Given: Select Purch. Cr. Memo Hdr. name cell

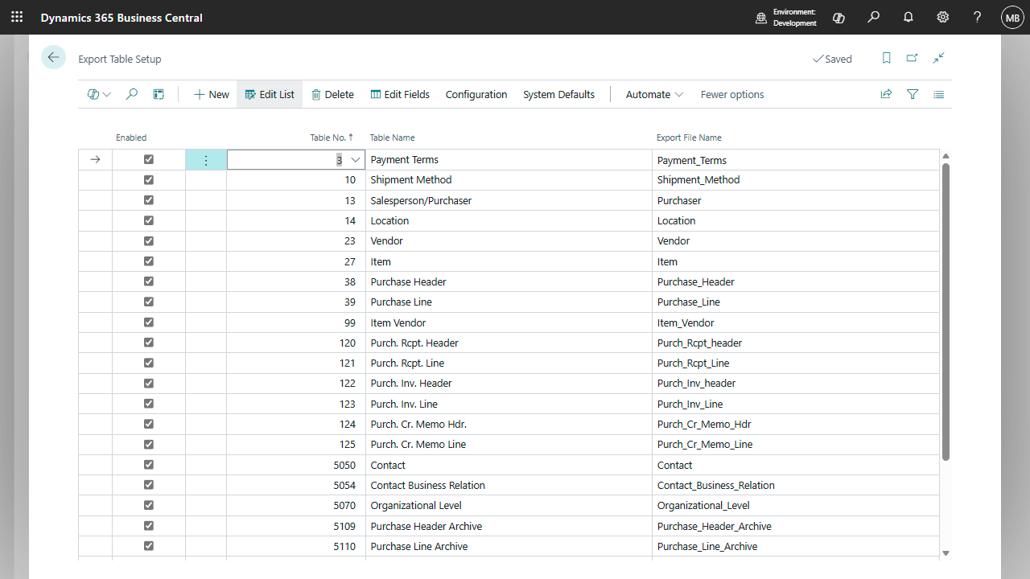Looking at the screenshot, I should point(509,424).
